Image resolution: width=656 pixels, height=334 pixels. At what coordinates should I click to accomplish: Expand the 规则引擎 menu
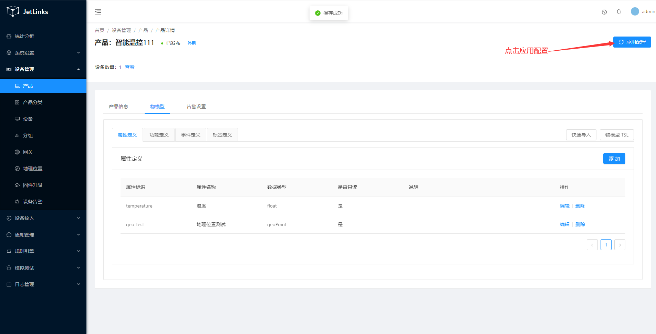(x=43, y=251)
